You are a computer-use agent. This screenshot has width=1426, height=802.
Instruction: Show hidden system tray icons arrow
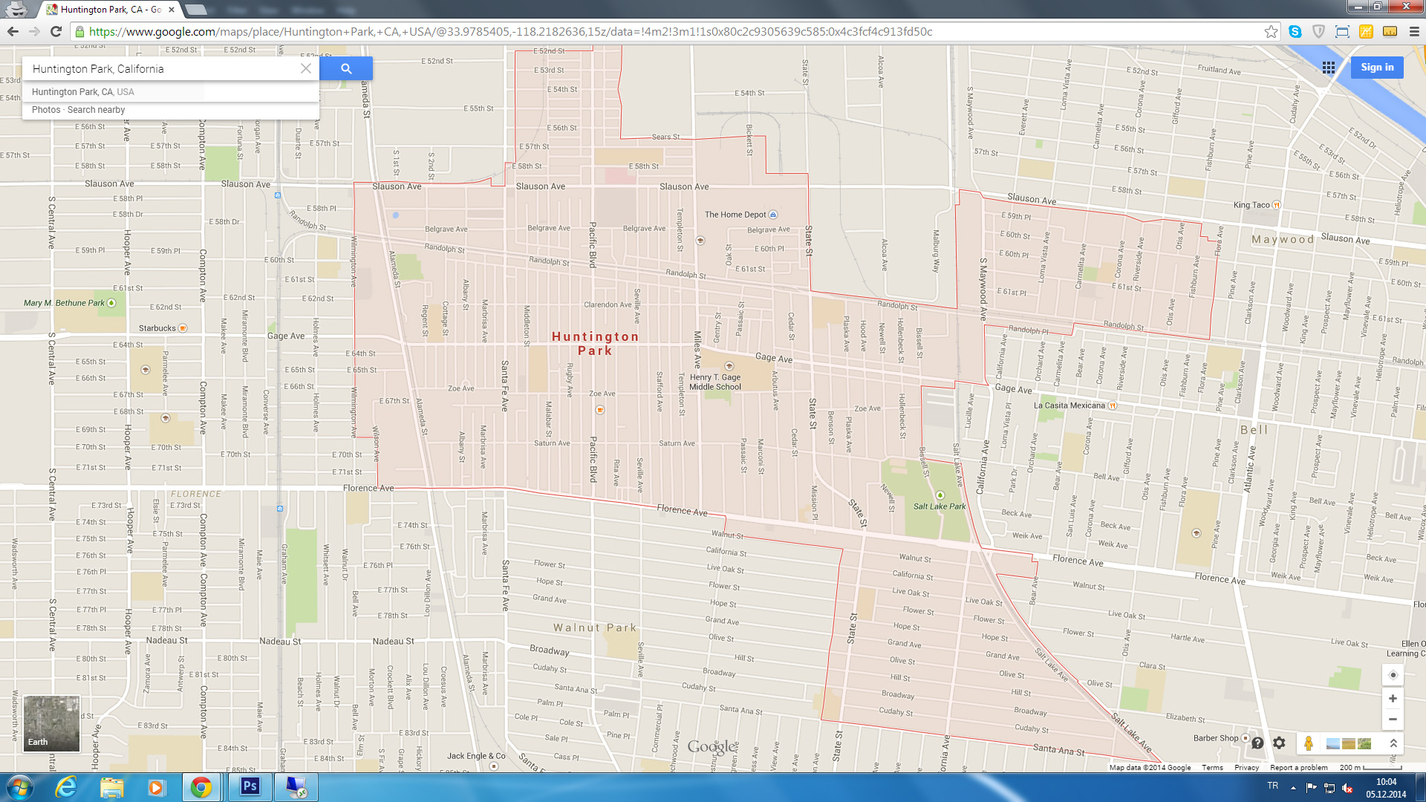1293,787
